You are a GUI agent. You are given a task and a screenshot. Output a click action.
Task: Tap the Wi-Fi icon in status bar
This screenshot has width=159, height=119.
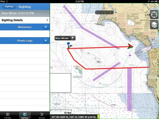7,2
